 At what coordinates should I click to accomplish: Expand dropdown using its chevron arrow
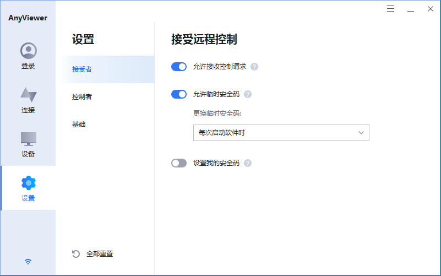pyautogui.click(x=361, y=133)
